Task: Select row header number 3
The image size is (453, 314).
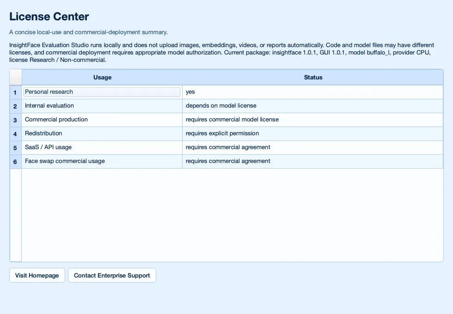Action: (16, 120)
